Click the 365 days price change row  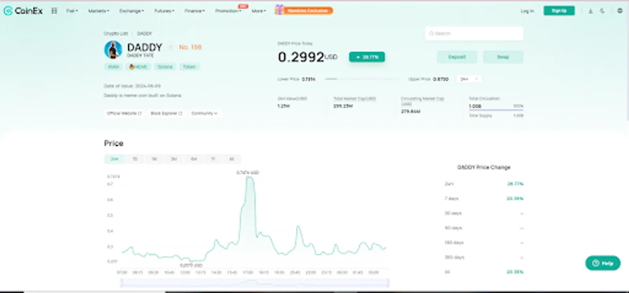pos(484,257)
